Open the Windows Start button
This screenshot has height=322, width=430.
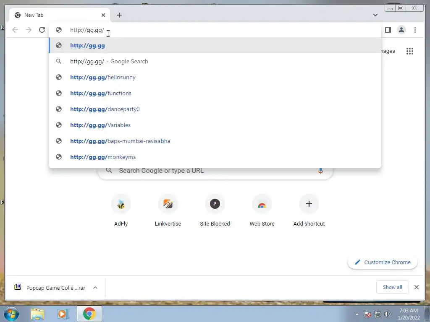click(11, 314)
